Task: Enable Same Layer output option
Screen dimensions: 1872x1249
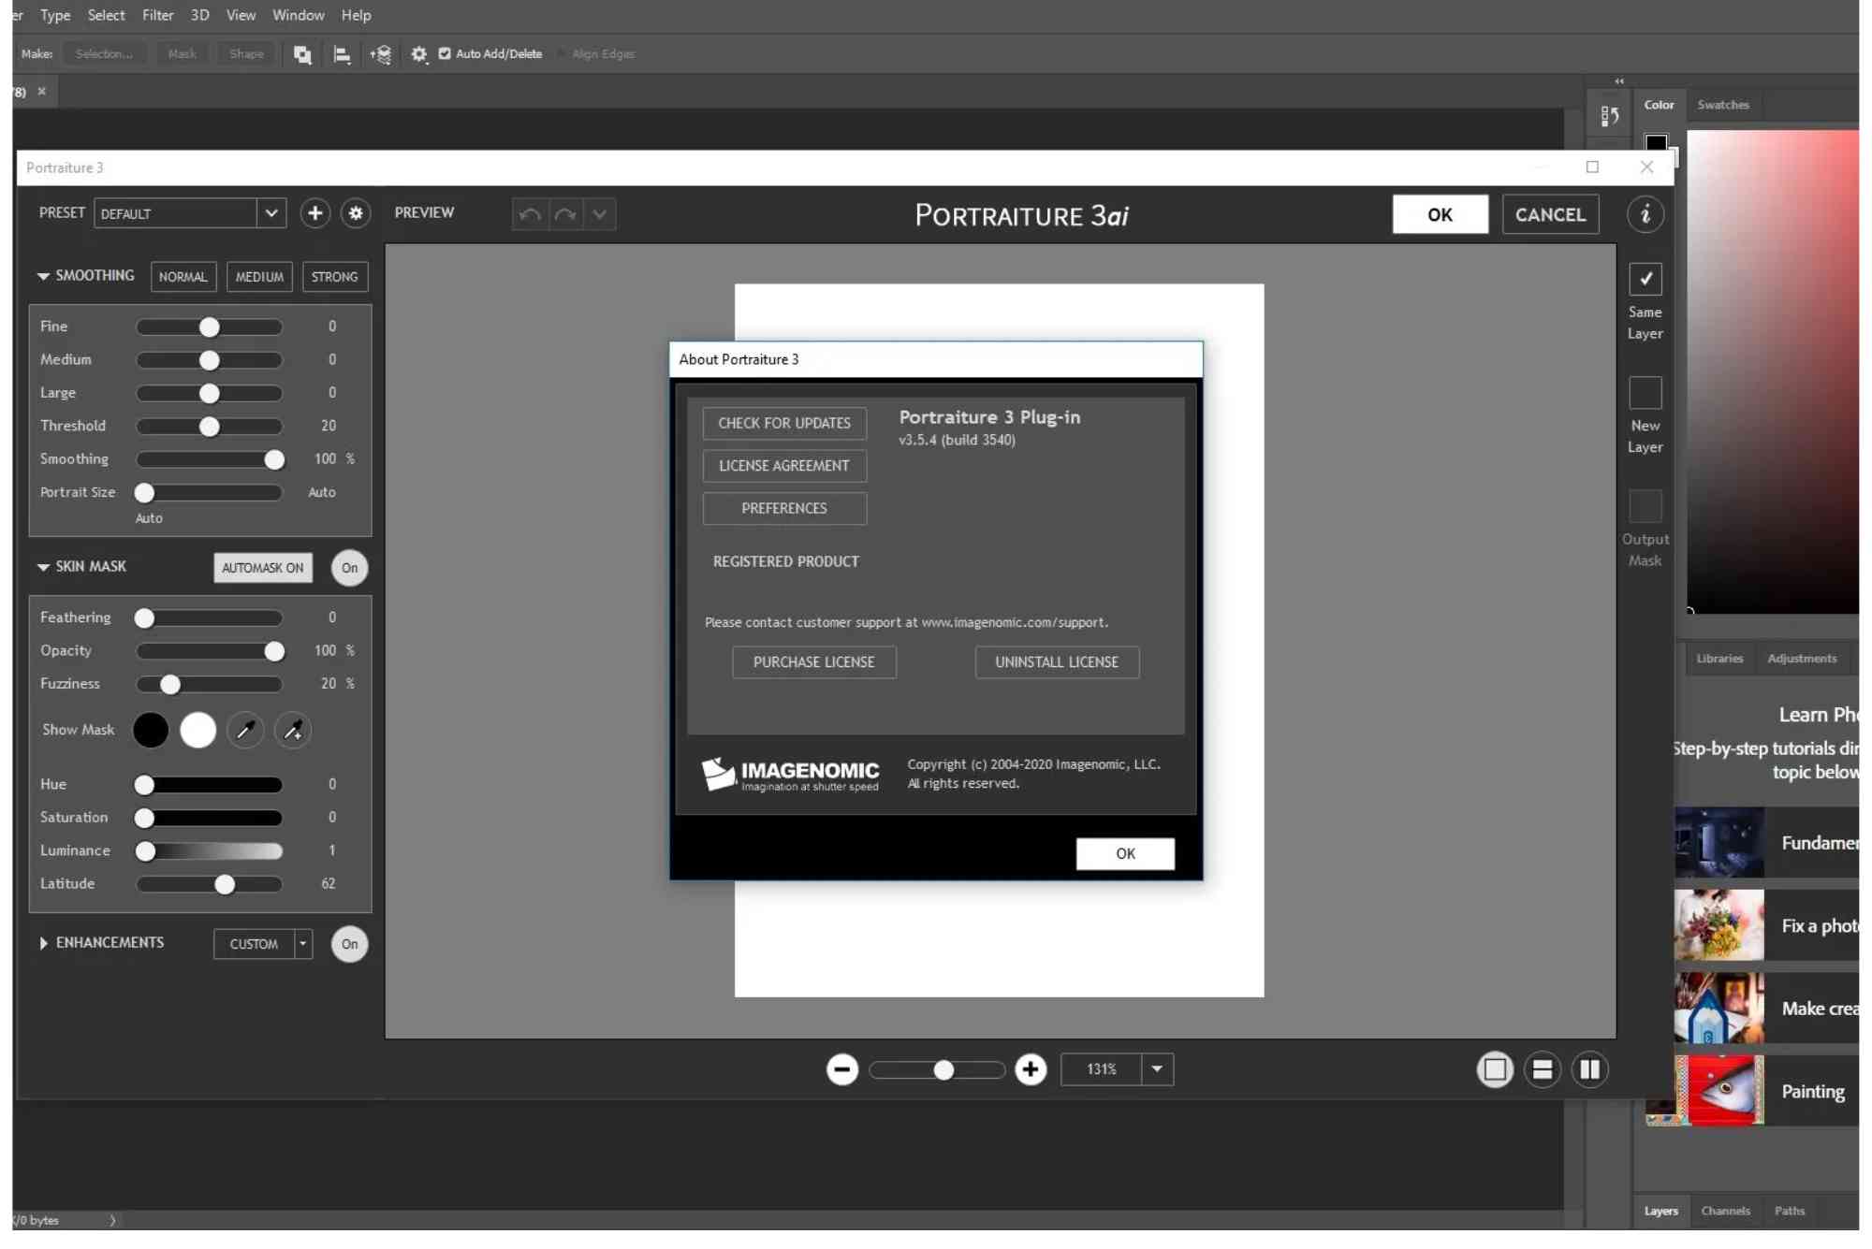Action: [1645, 279]
